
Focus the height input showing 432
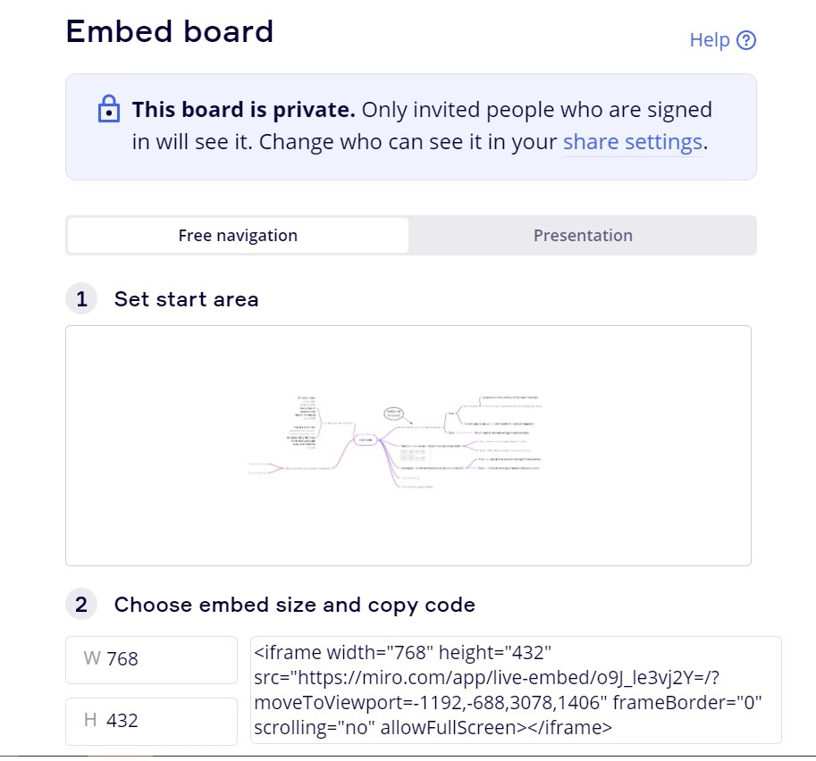pos(151,721)
